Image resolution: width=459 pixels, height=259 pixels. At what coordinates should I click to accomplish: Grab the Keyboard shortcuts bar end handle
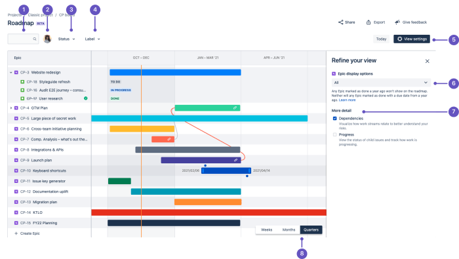point(249,170)
